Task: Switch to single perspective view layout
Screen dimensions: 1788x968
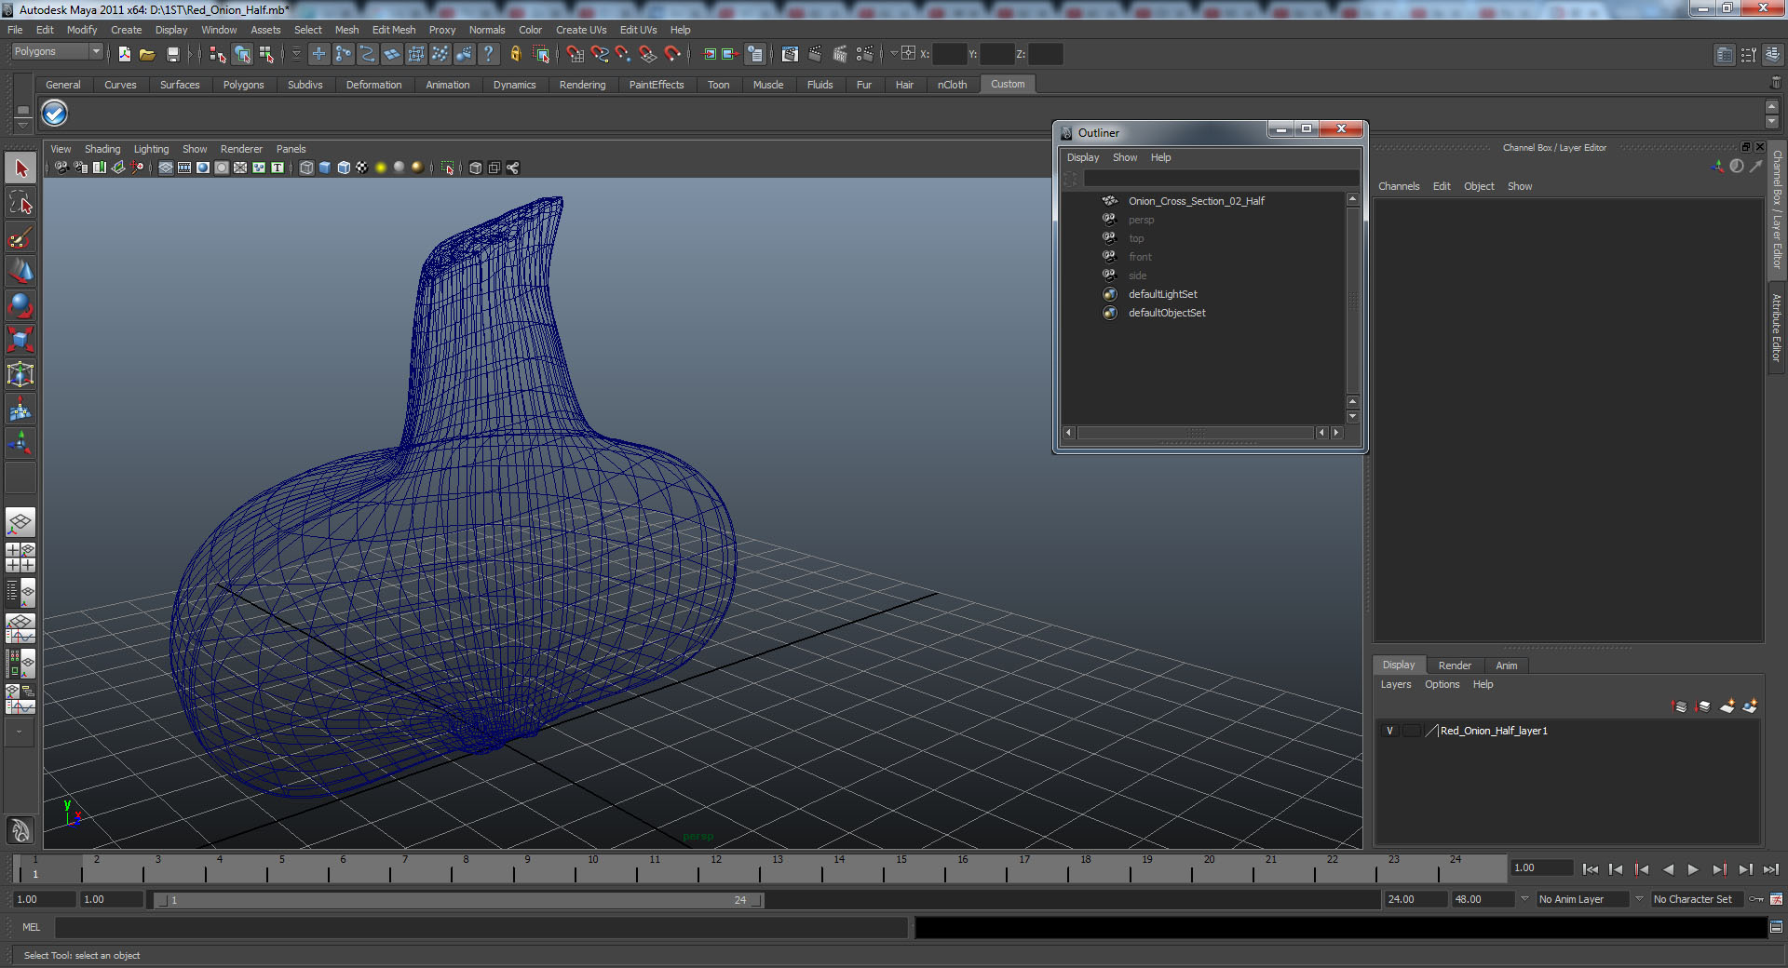Action: [x=20, y=523]
